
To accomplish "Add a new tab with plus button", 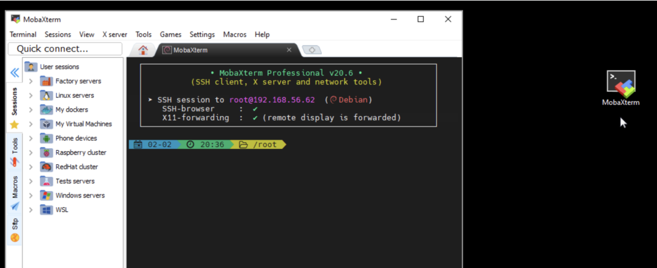I will tap(311, 50).
